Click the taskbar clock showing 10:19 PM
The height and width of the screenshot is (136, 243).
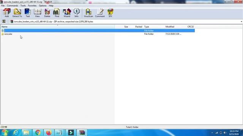234,133
